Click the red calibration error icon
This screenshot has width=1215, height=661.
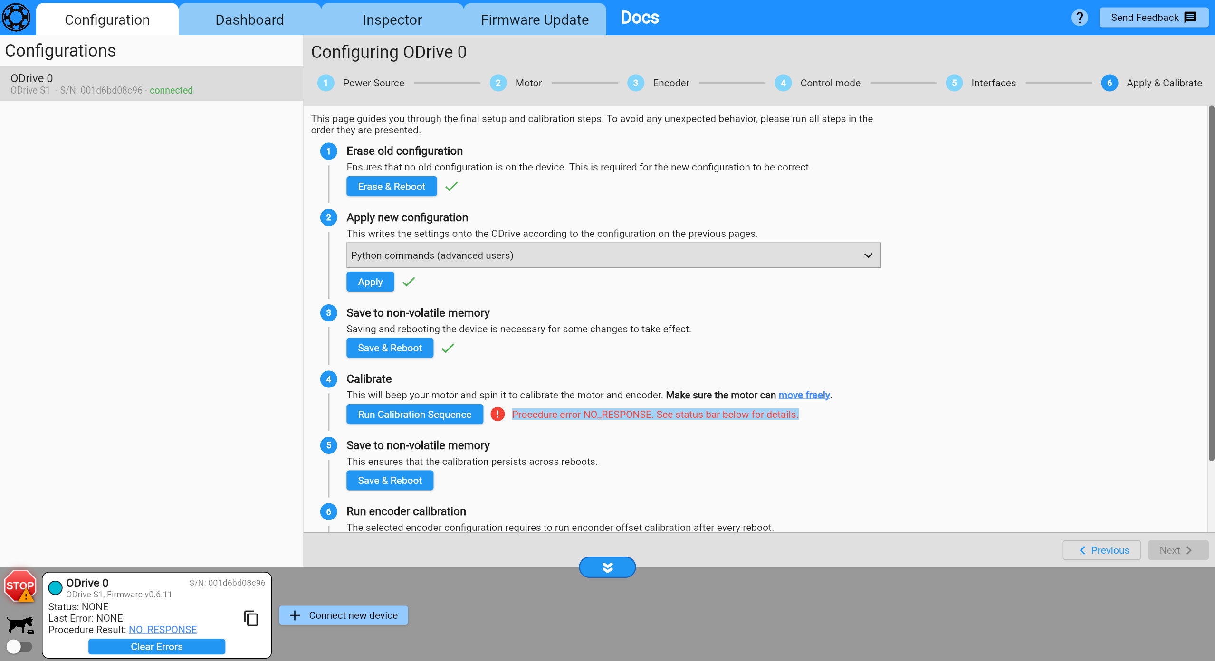coord(497,414)
